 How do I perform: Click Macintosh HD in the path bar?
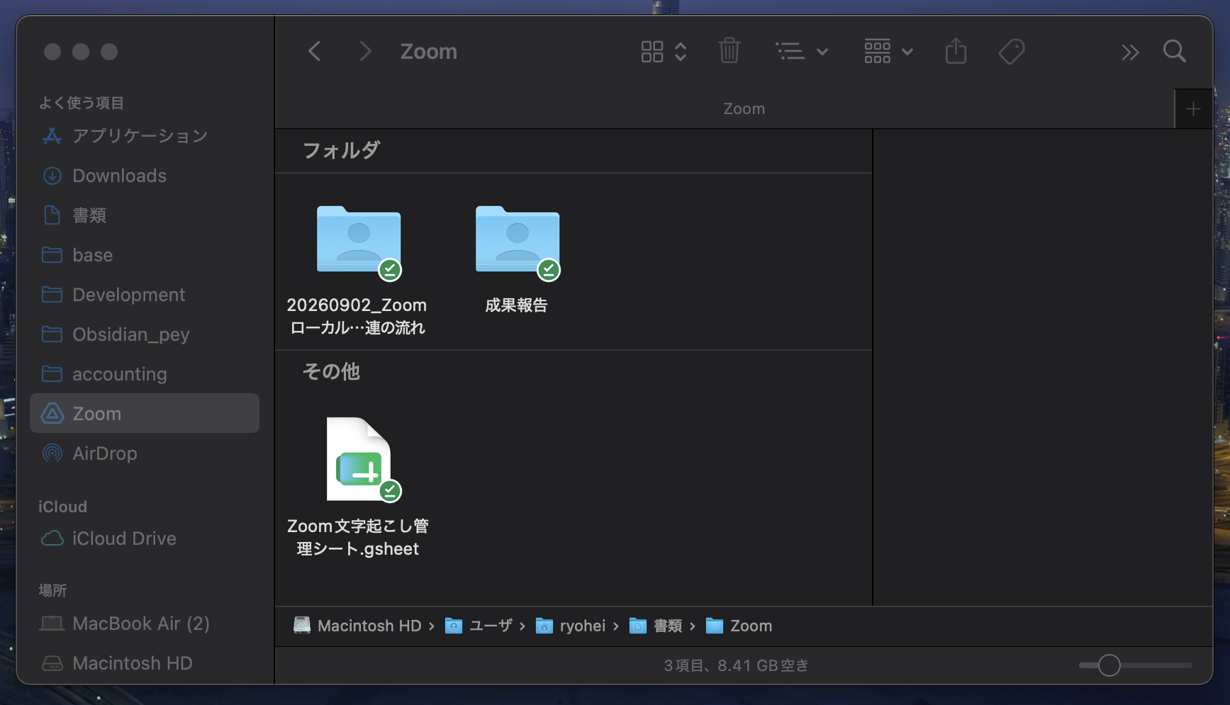[358, 626]
